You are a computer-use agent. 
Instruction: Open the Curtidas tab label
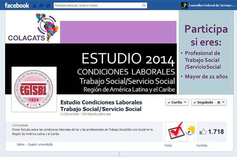202,145
